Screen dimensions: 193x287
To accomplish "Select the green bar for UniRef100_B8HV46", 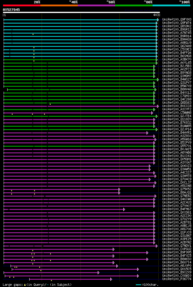I will tap(81, 90).
